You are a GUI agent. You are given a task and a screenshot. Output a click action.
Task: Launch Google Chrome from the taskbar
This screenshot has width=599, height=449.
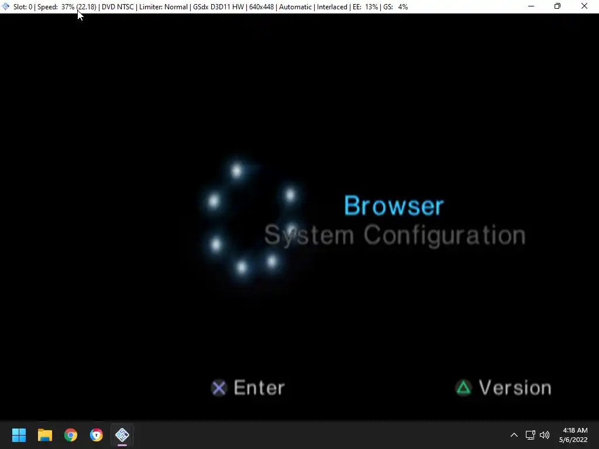click(x=71, y=435)
